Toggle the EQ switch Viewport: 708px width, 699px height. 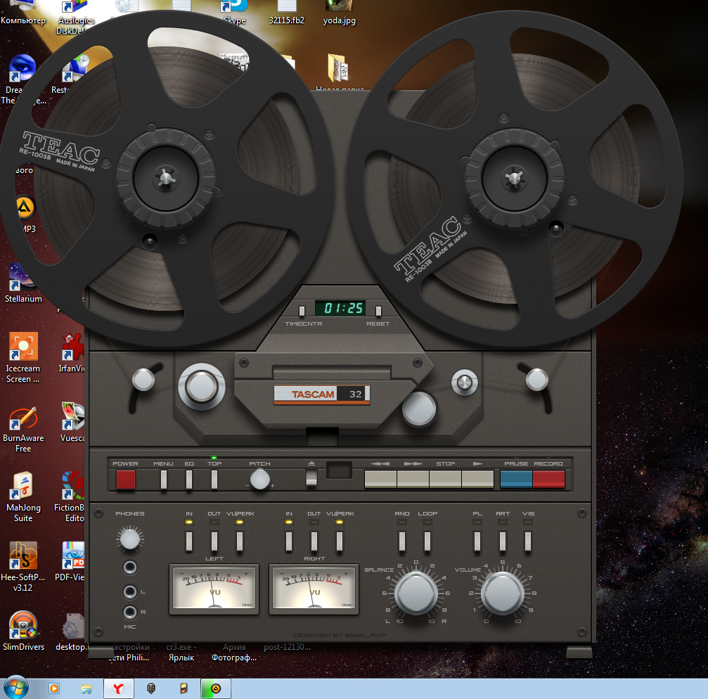pos(189,479)
